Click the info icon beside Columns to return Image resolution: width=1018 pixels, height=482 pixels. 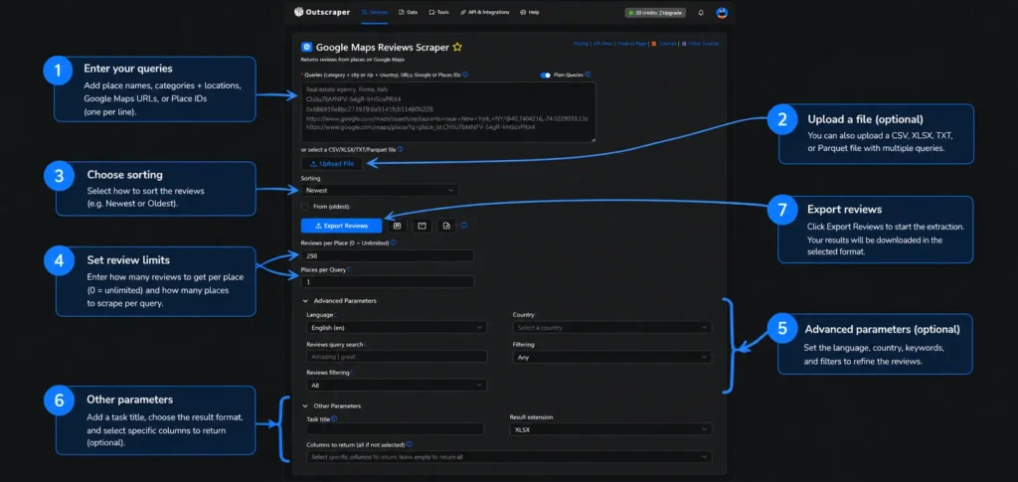(409, 444)
